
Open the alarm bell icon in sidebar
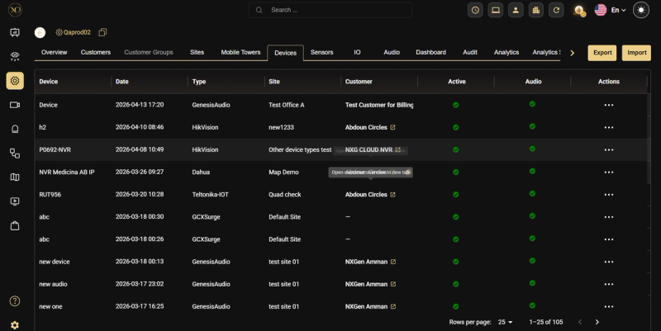[15, 129]
